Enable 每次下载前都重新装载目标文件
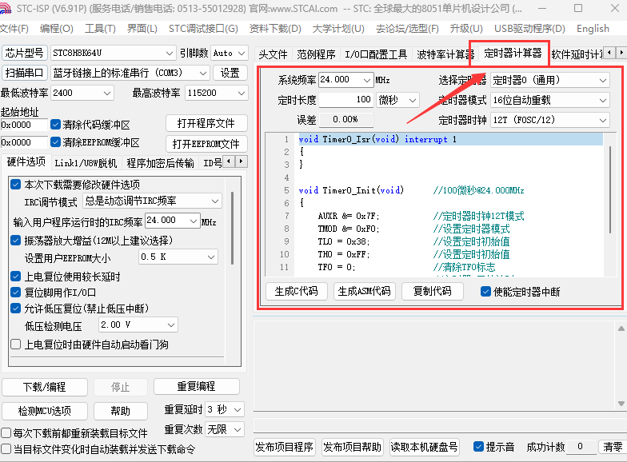The image size is (627, 462). pos(6,433)
